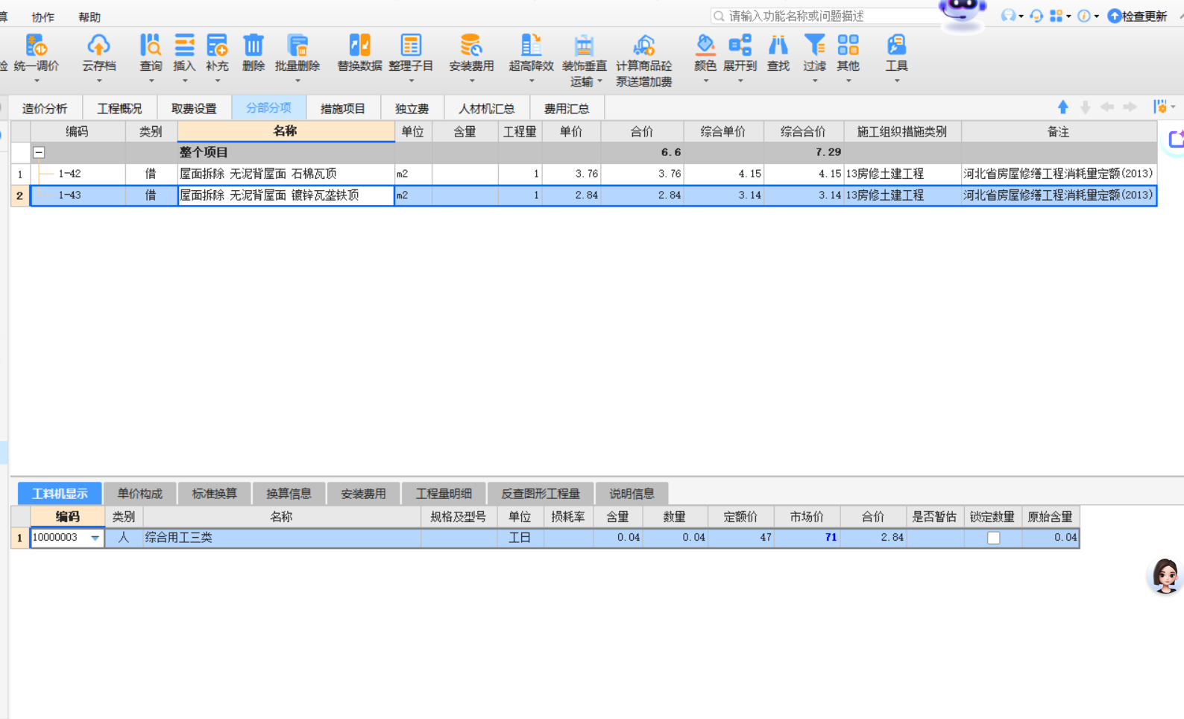This screenshot has height=719, width=1184.
Task: Tick the 锁定数量 checkbox for 综合用工三类
Action: pos(993,538)
